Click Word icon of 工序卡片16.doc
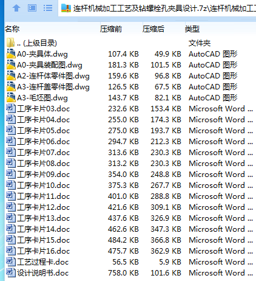The width and height of the screenshot is (256, 281). 11,251
